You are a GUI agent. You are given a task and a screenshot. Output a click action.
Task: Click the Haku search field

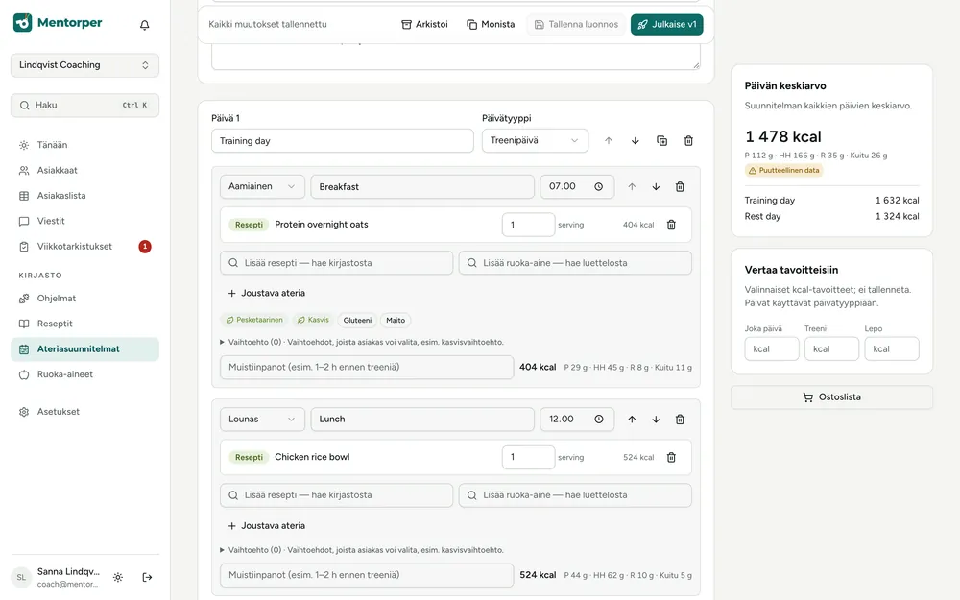[x=84, y=106]
